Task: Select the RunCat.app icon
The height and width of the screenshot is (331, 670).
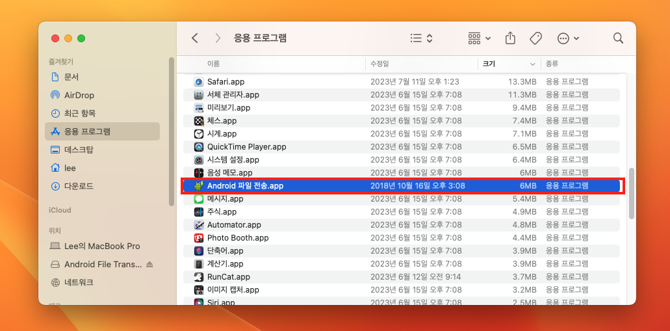Action: (199, 276)
